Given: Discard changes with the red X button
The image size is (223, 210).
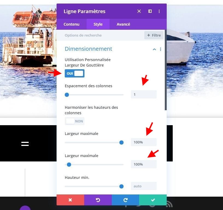Looking at the screenshot, I should 70,200.
